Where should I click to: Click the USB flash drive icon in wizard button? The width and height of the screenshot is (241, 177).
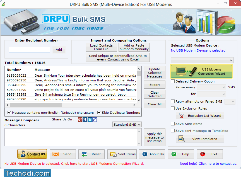click(x=193, y=71)
